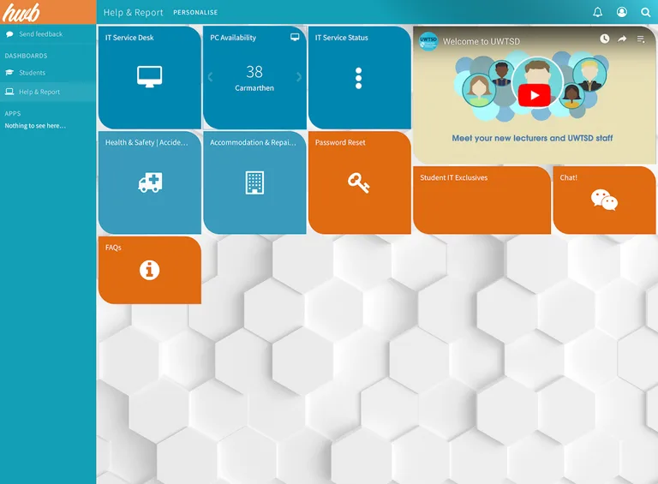Click the search magnifier icon
This screenshot has width=658, height=484.
click(645, 12)
